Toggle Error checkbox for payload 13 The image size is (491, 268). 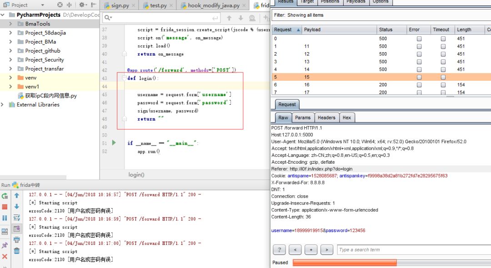tap(419, 62)
